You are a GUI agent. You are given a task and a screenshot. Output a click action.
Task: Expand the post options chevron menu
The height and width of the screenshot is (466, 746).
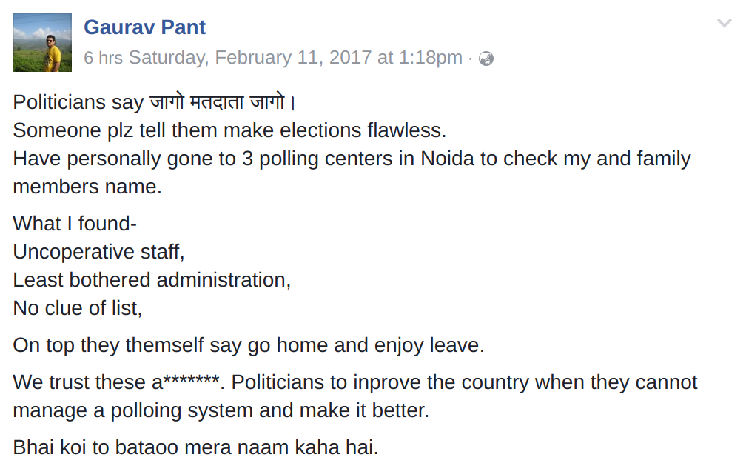(x=724, y=23)
